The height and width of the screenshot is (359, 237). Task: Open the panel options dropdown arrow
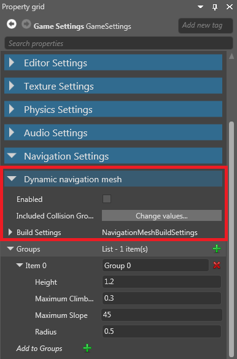200,7
